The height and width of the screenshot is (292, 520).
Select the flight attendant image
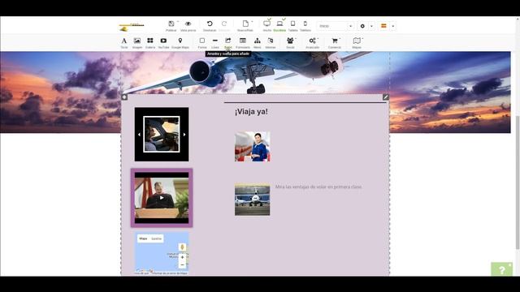coord(253,146)
